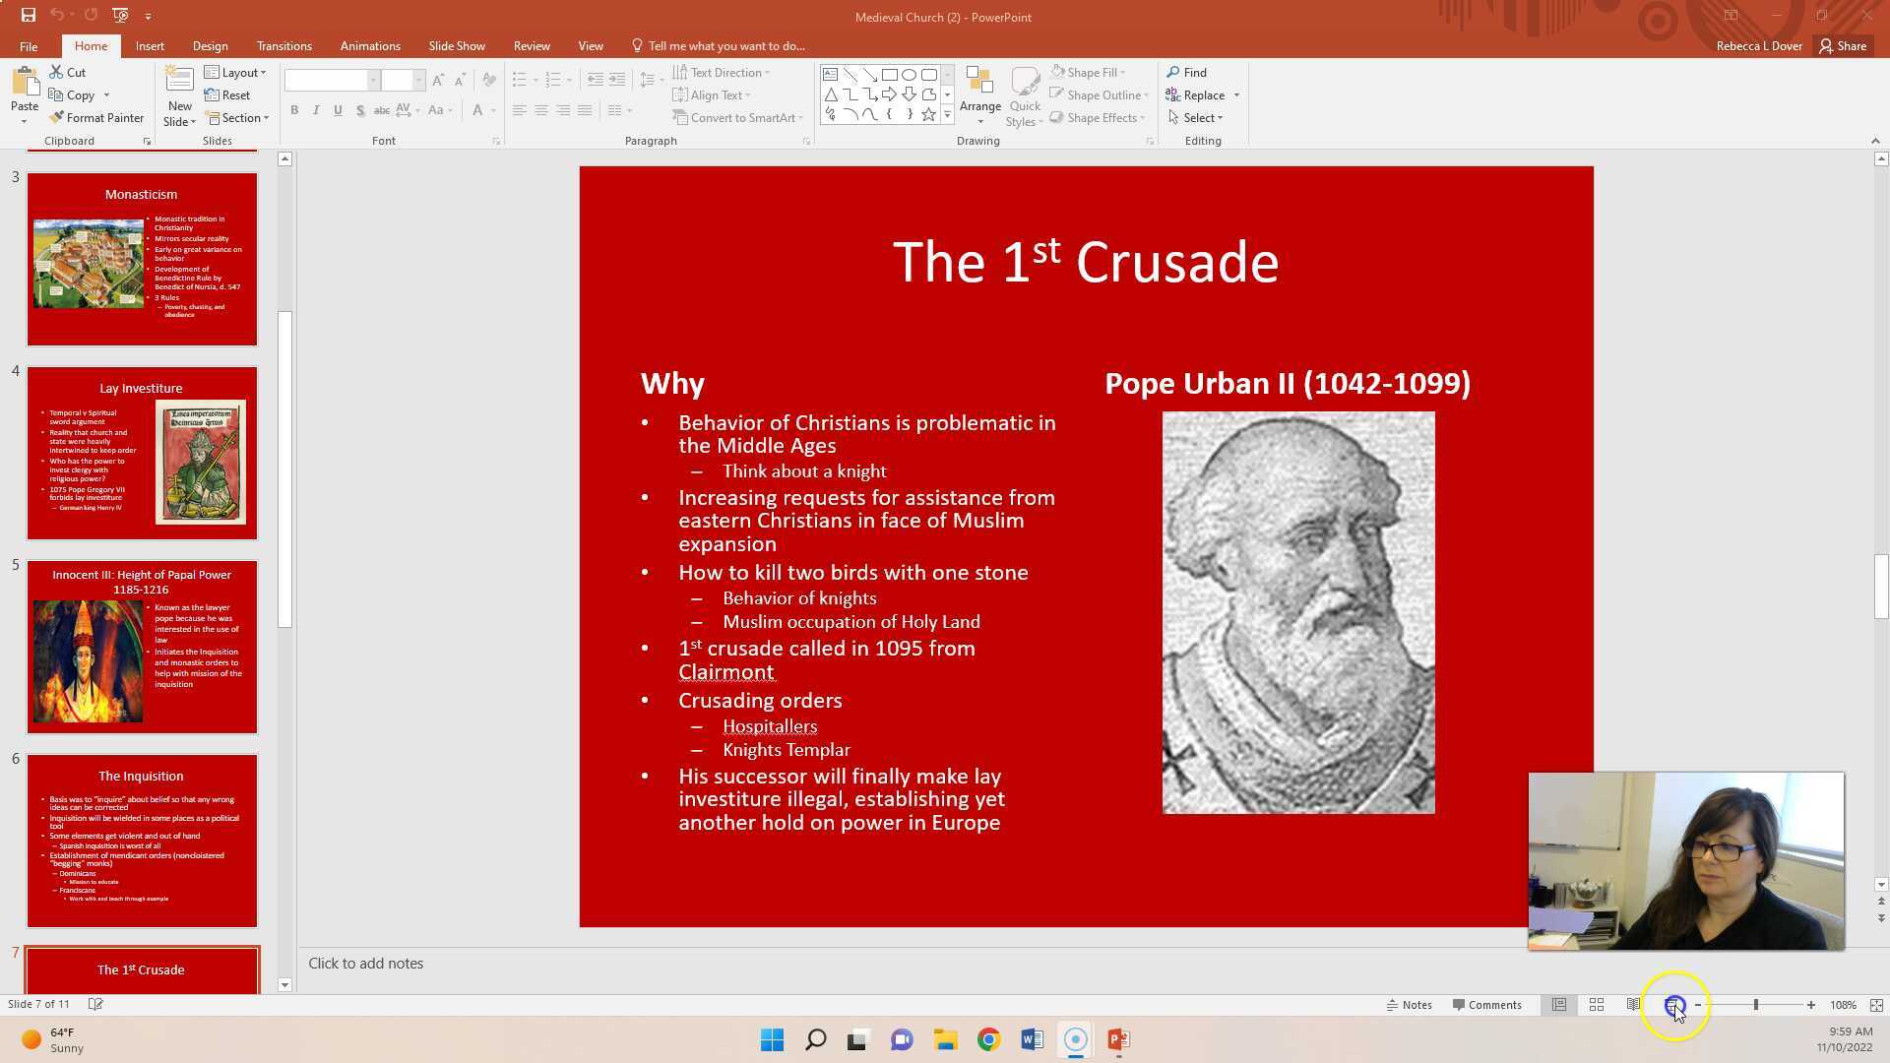This screenshot has height=1063, width=1890.
Task: Open Slide Sorter view in status bar
Action: pos(1597,1005)
